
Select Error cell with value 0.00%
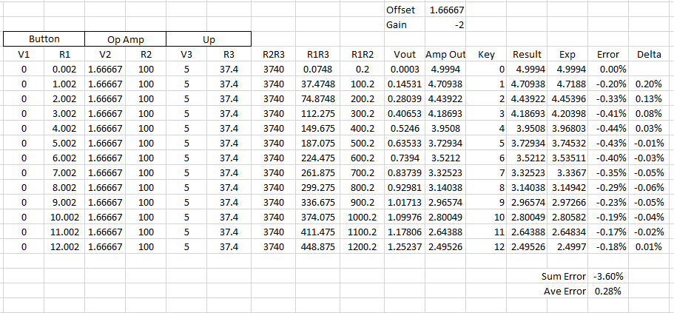point(608,70)
